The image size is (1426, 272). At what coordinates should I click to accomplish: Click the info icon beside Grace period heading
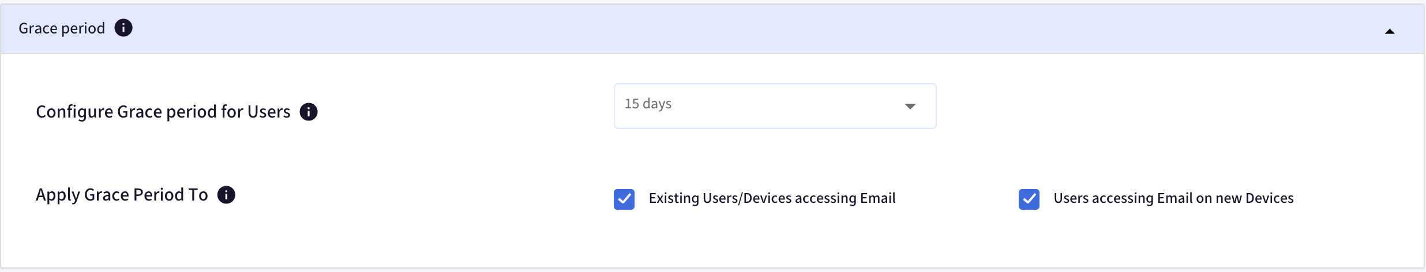pos(123,28)
